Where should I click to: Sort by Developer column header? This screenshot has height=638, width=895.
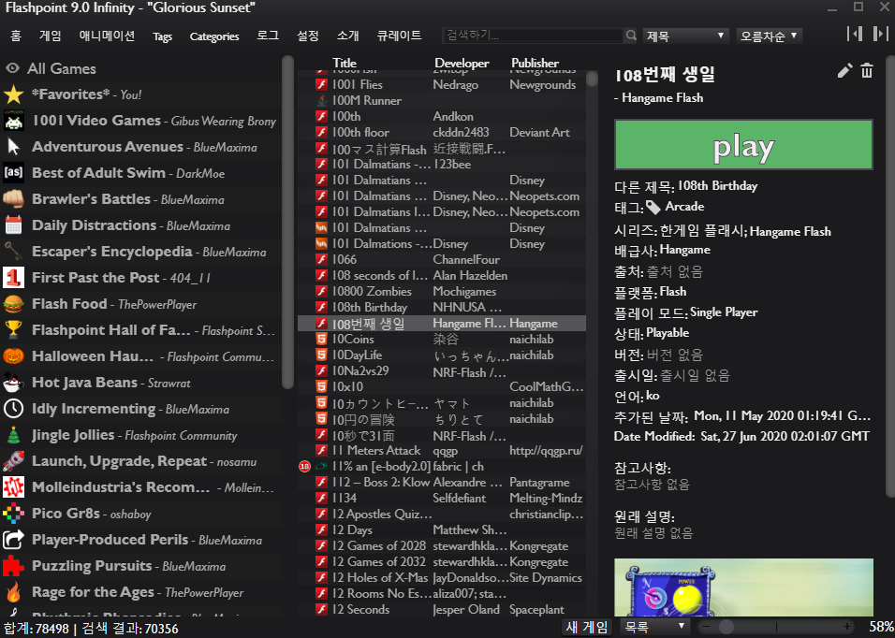(x=462, y=64)
